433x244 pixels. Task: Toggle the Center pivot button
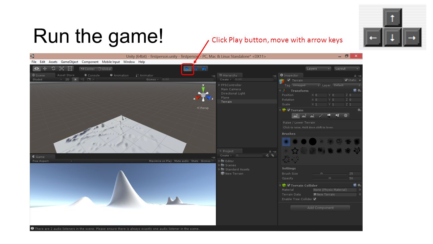tap(88, 69)
